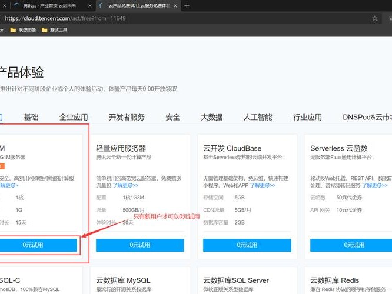This screenshot has width=392, height=294.
Task: Click the 轻量应用服务器 card title
Action: 121,148
